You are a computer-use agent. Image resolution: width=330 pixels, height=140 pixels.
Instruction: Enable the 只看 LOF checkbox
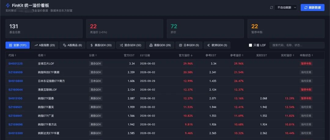click(x=251, y=45)
